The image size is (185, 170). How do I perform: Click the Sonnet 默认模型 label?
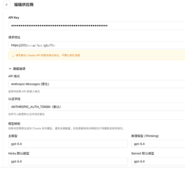143,153
